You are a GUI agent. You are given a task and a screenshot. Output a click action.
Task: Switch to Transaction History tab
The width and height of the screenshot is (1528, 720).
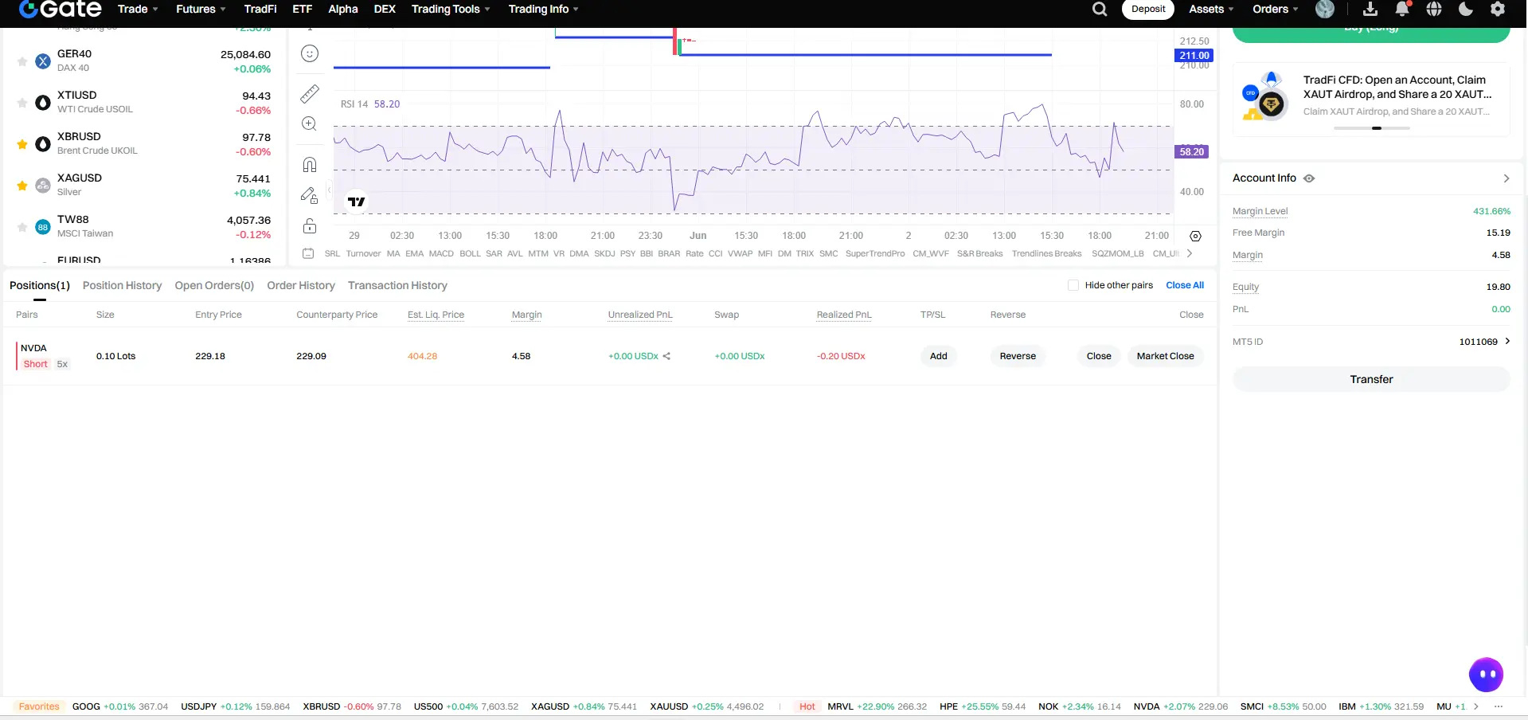pyautogui.click(x=397, y=285)
